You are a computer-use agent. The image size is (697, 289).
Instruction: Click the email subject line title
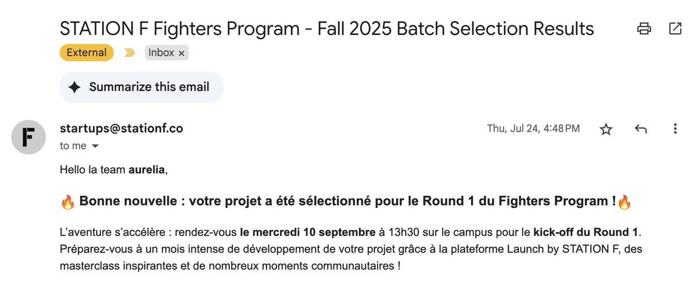click(327, 28)
